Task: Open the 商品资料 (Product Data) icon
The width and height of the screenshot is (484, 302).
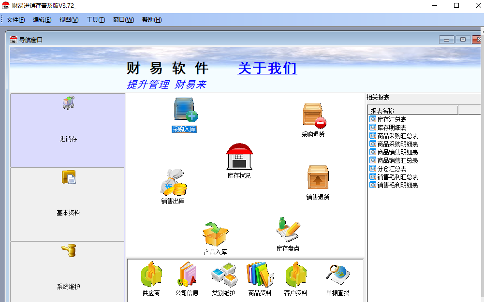Action: tap(259, 275)
